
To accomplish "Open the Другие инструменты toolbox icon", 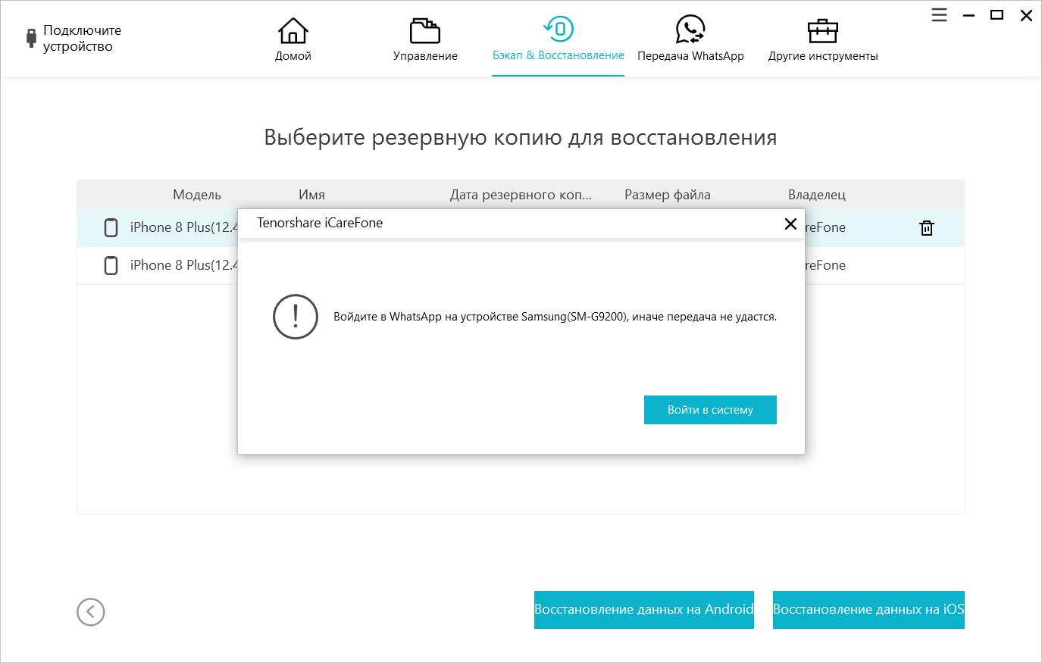I will tap(823, 31).
